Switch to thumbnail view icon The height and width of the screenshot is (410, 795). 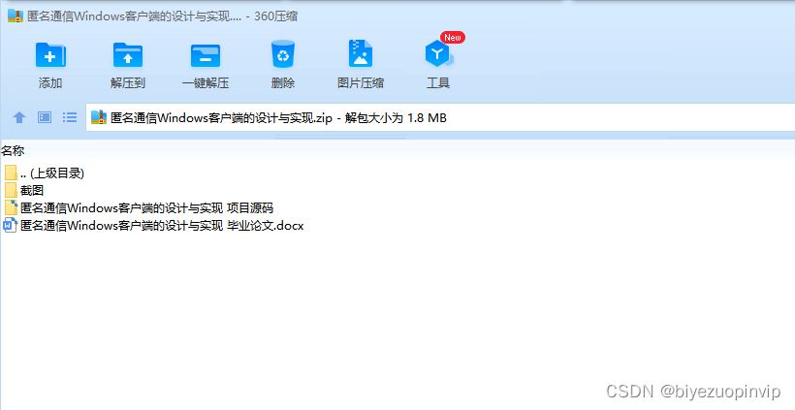click(45, 117)
